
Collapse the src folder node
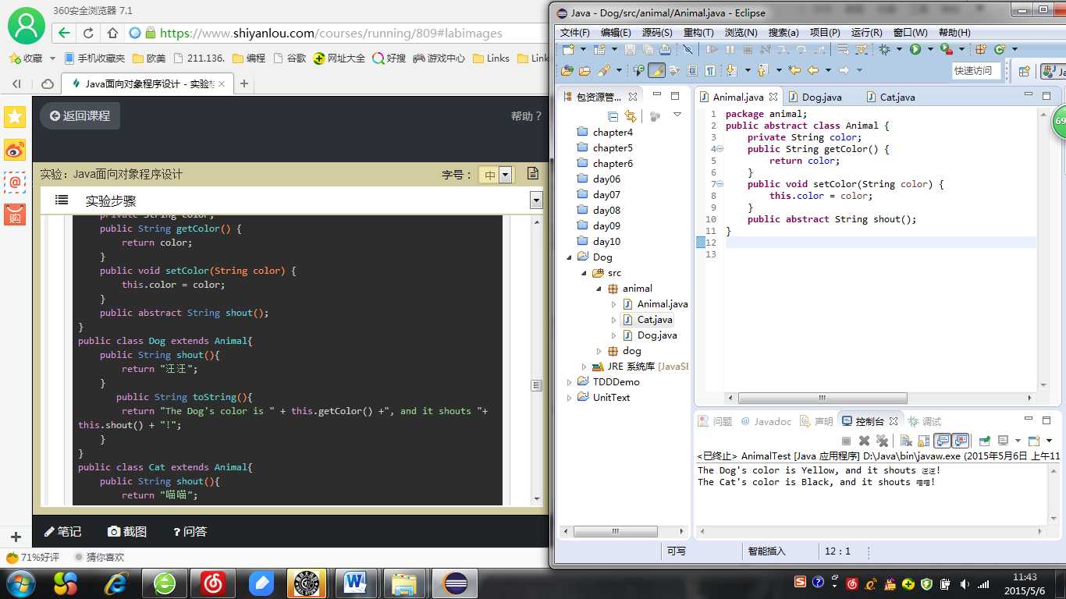(x=585, y=272)
